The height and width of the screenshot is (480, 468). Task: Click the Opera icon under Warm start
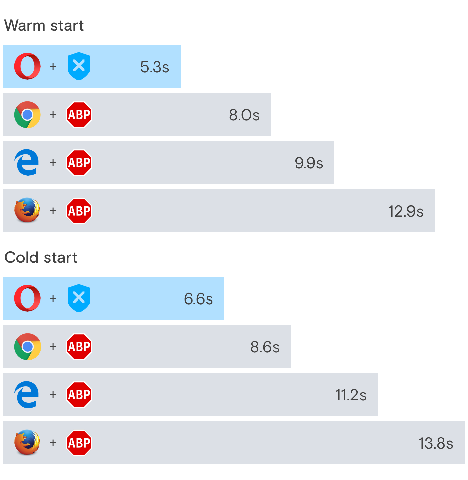tap(27, 66)
